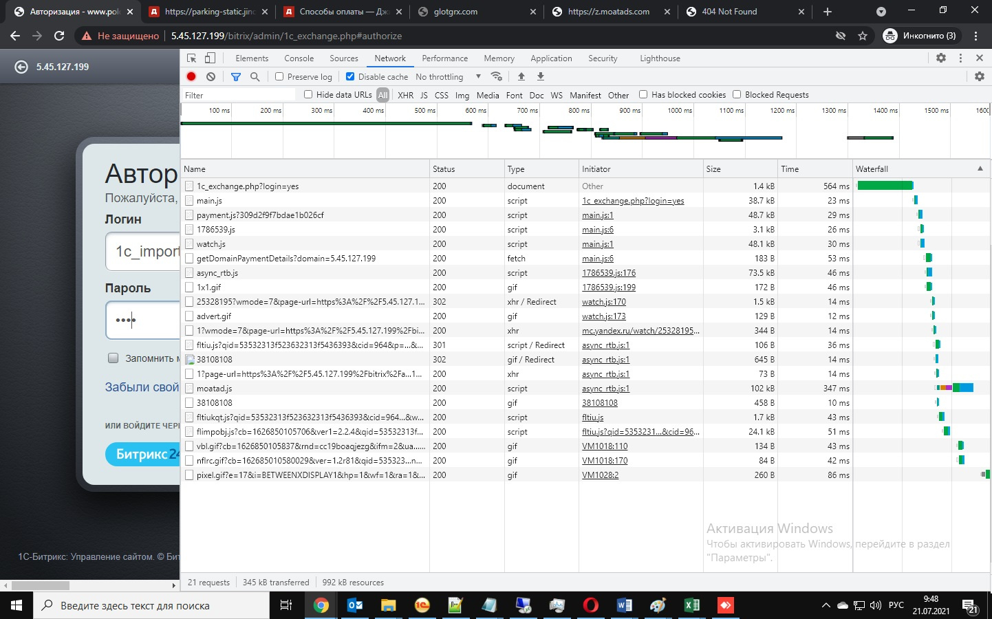Screen dimensions: 992x619
Task: Open Opera browser from taskbar
Action: pyautogui.click(x=591, y=605)
